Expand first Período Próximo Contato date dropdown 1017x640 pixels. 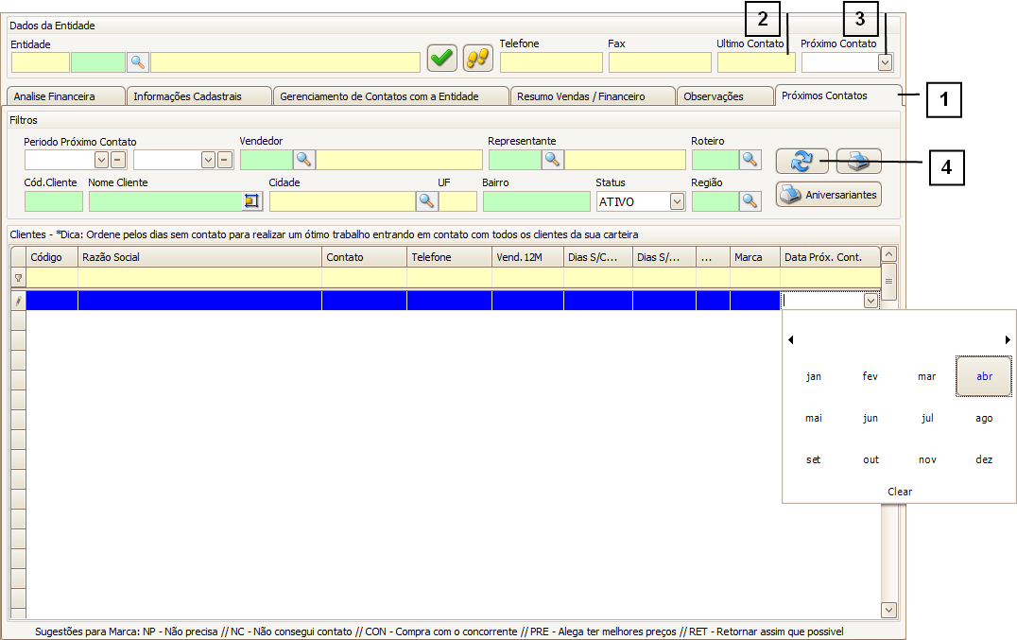[101, 160]
